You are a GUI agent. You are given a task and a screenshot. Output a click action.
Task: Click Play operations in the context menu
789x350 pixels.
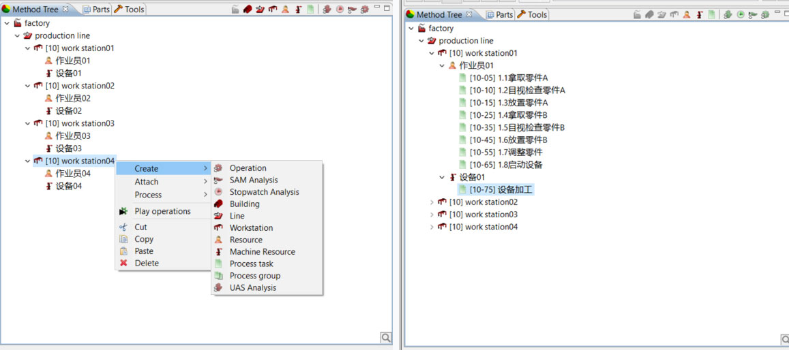pos(162,211)
